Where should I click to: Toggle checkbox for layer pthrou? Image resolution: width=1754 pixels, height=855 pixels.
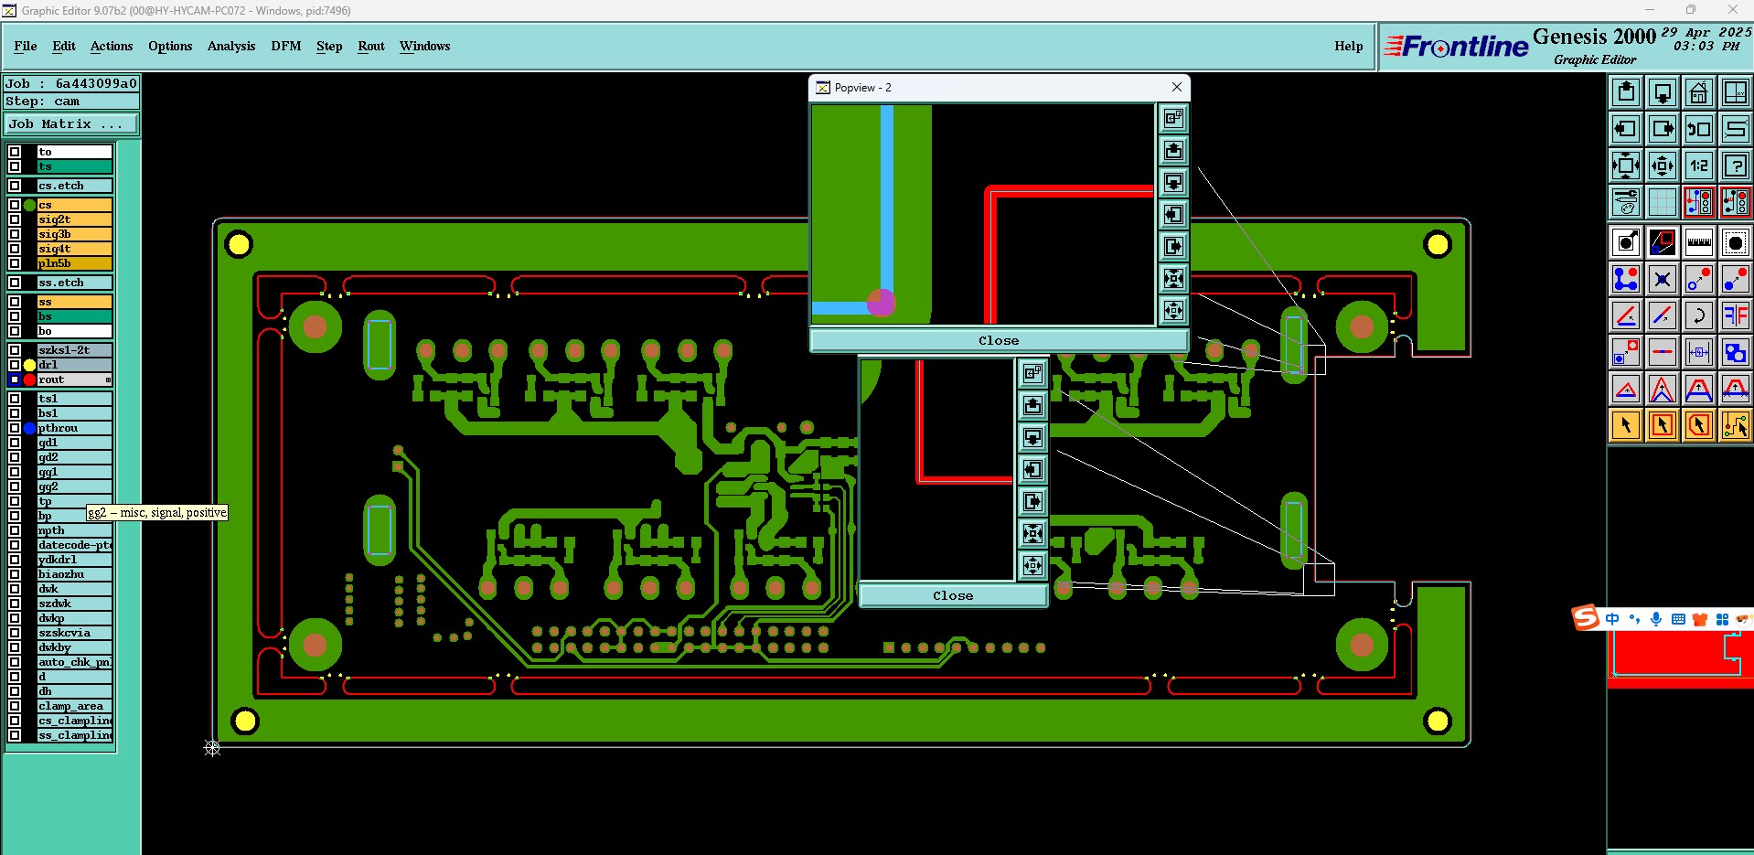15,428
